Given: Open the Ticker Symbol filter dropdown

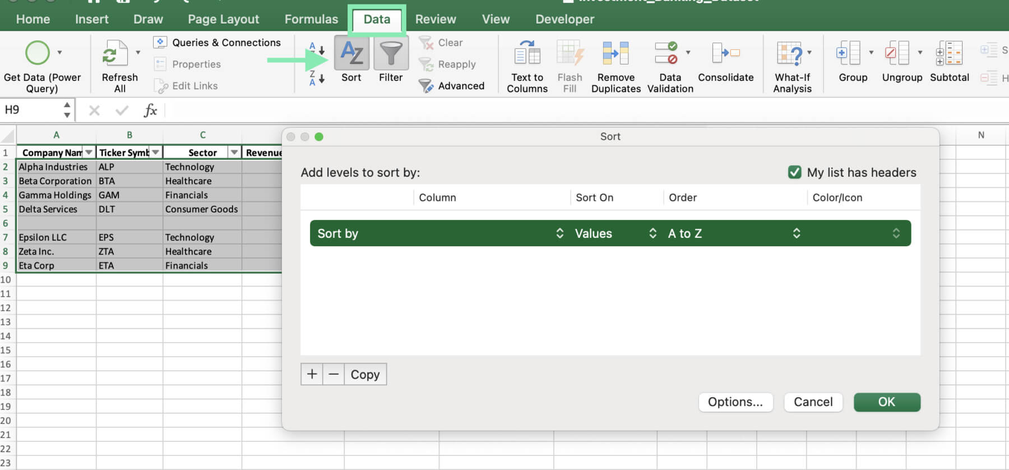Looking at the screenshot, I should (156, 153).
